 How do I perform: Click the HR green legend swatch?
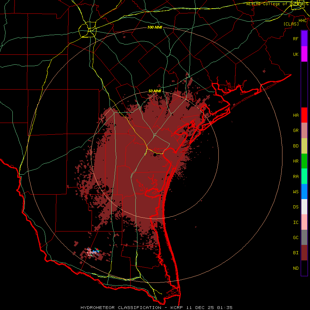pos(304,161)
